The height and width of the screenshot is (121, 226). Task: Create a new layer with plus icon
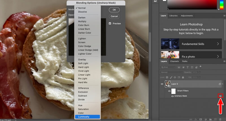[215, 119]
